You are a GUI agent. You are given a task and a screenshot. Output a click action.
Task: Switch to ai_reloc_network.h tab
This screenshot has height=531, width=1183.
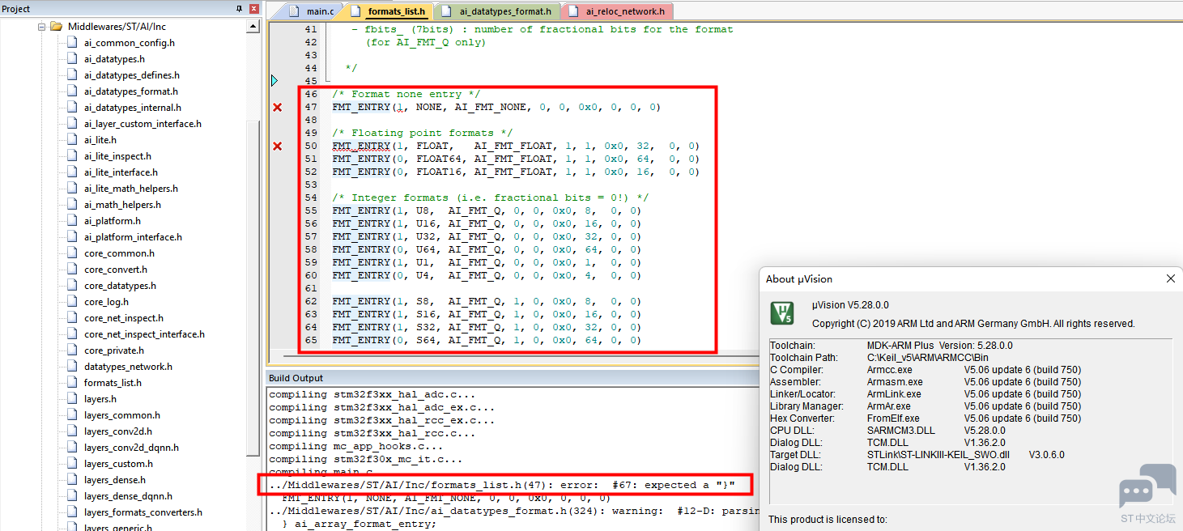pos(624,11)
